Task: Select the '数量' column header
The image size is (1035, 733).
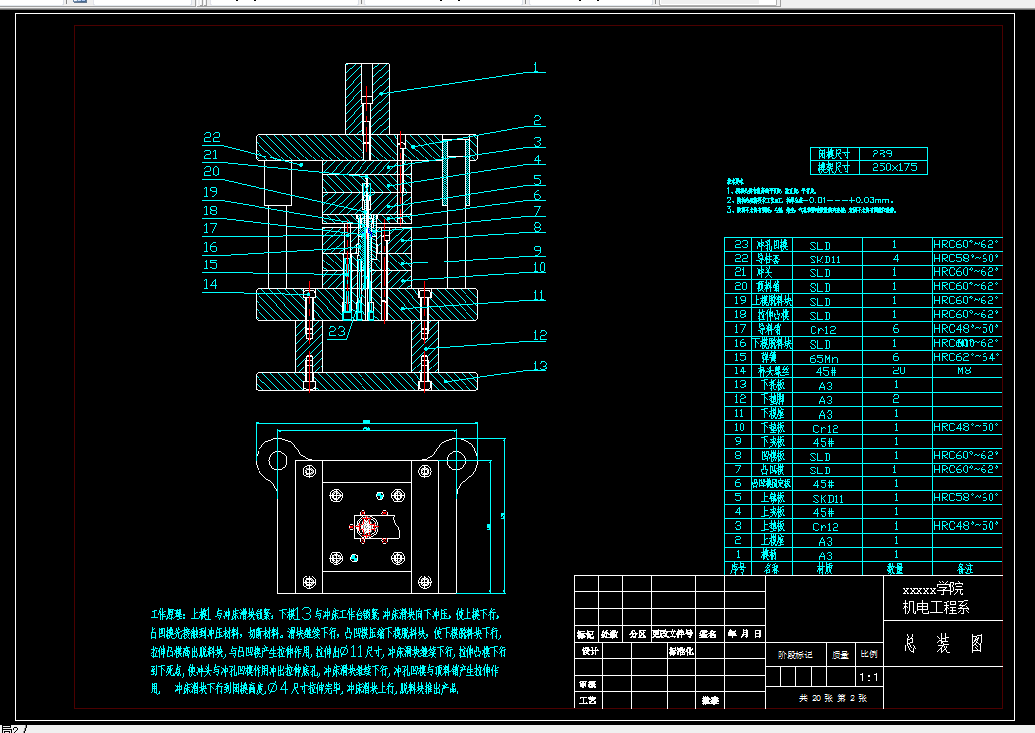Action: click(x=895, y=568)
